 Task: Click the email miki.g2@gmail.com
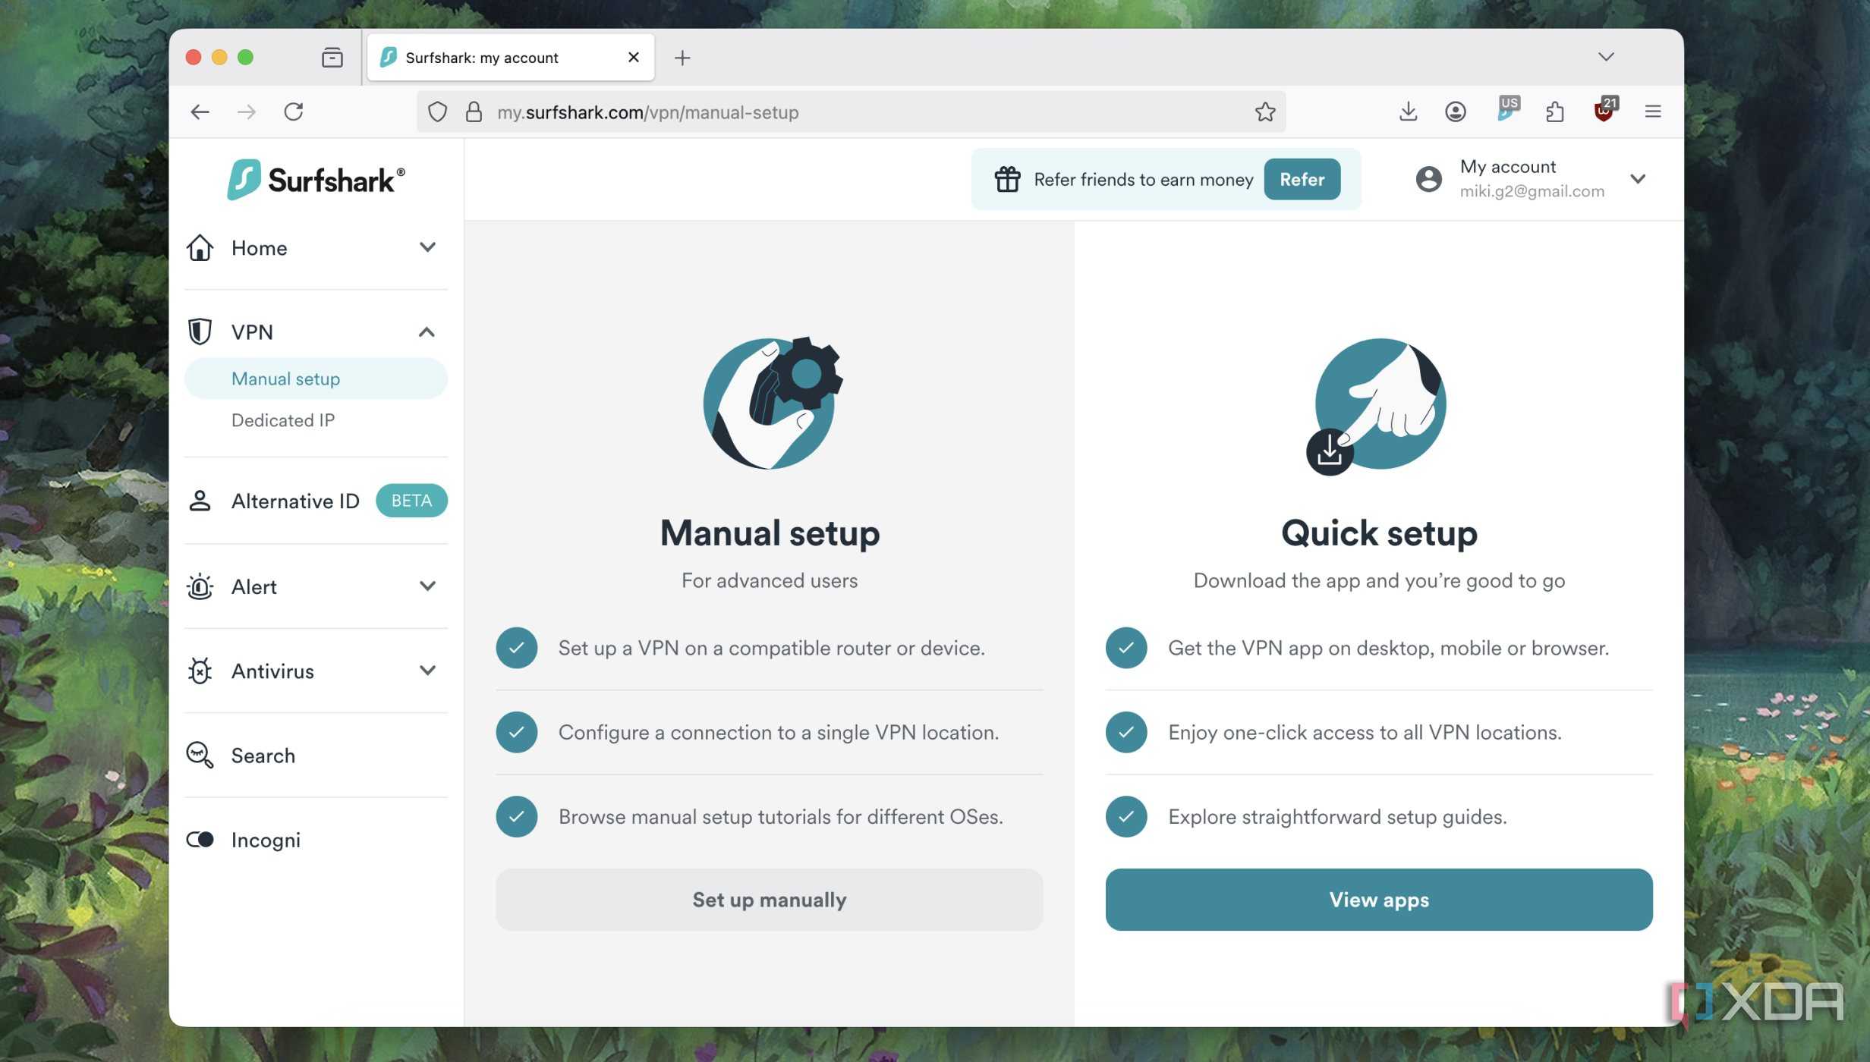pyautogui.click(x=1532, y=192)
